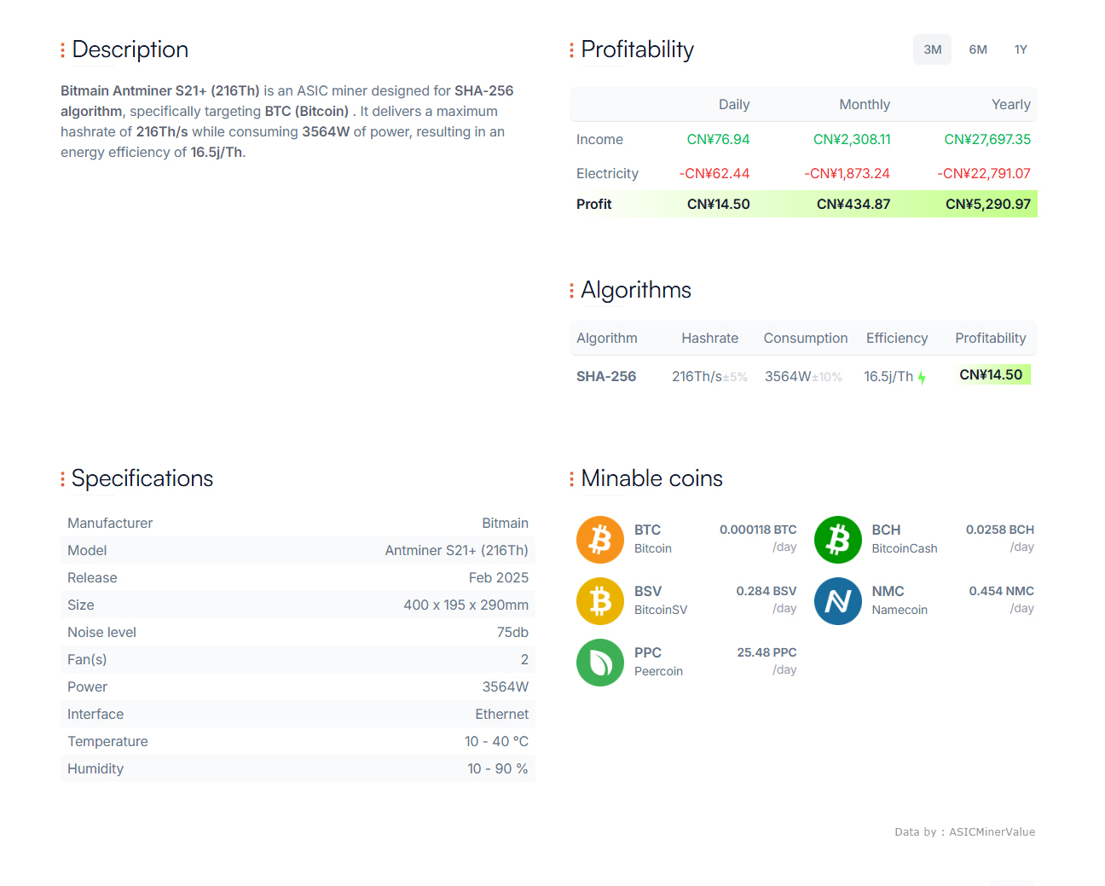Click the 216Th/s hashrate value in Algorithms row

coord(697,376)
